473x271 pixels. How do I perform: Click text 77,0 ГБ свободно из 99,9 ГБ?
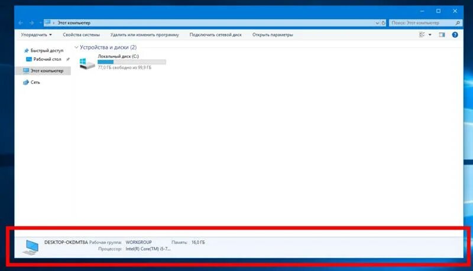pos(124,68)
